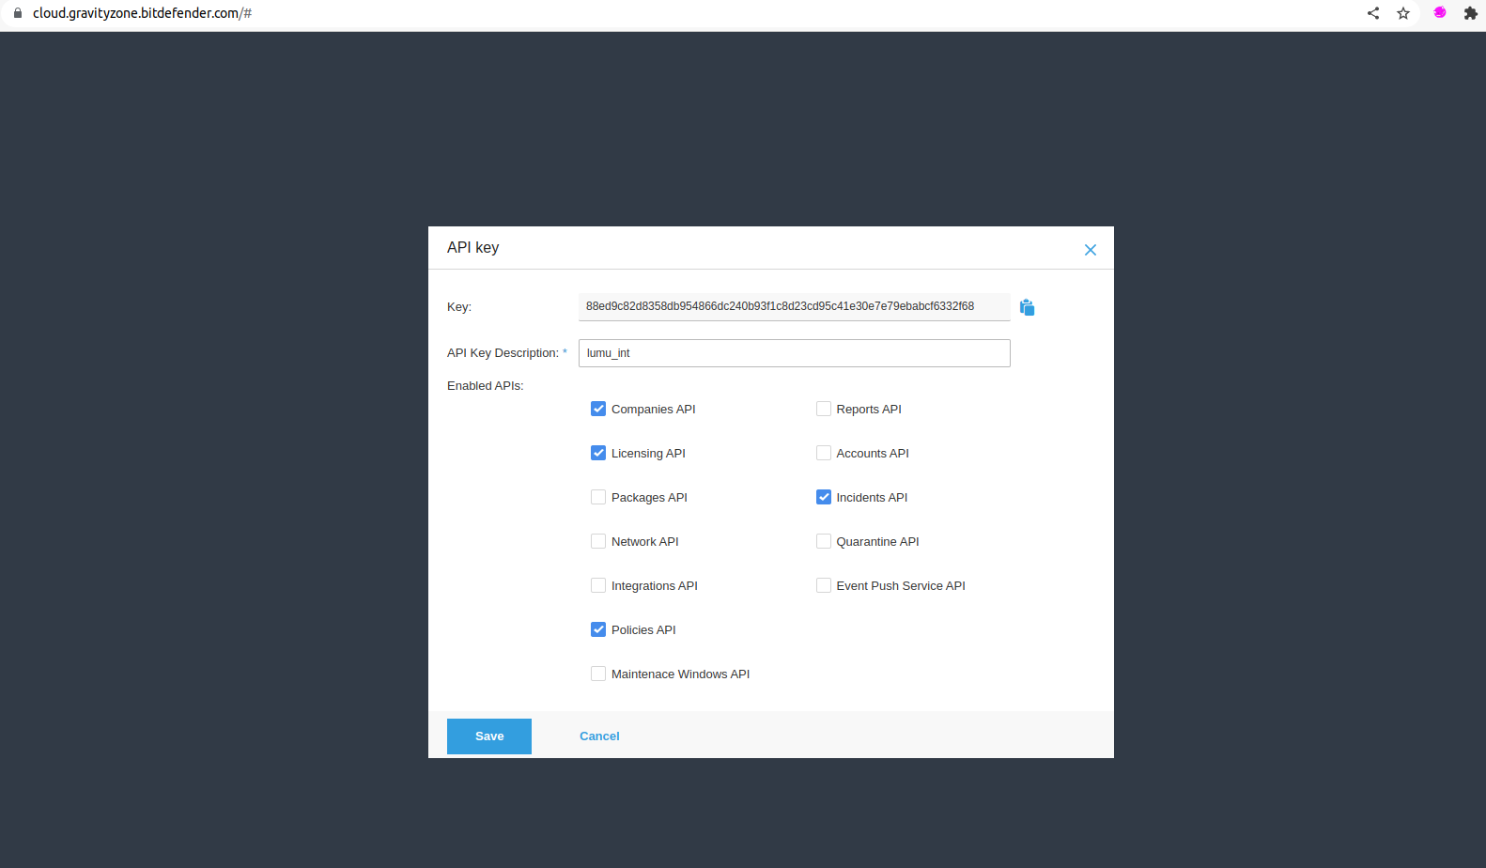Enable the Maintenace Windows API checkbox
1486x868 pixels.
(x=598, y=674)
